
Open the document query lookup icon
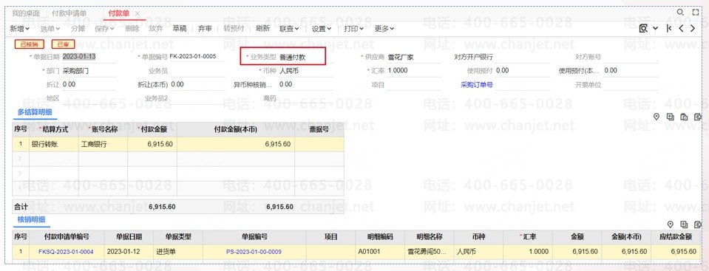(643, 29)
